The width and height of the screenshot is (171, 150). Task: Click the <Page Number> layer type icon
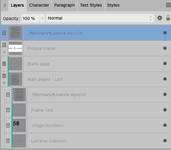(8, 125)
